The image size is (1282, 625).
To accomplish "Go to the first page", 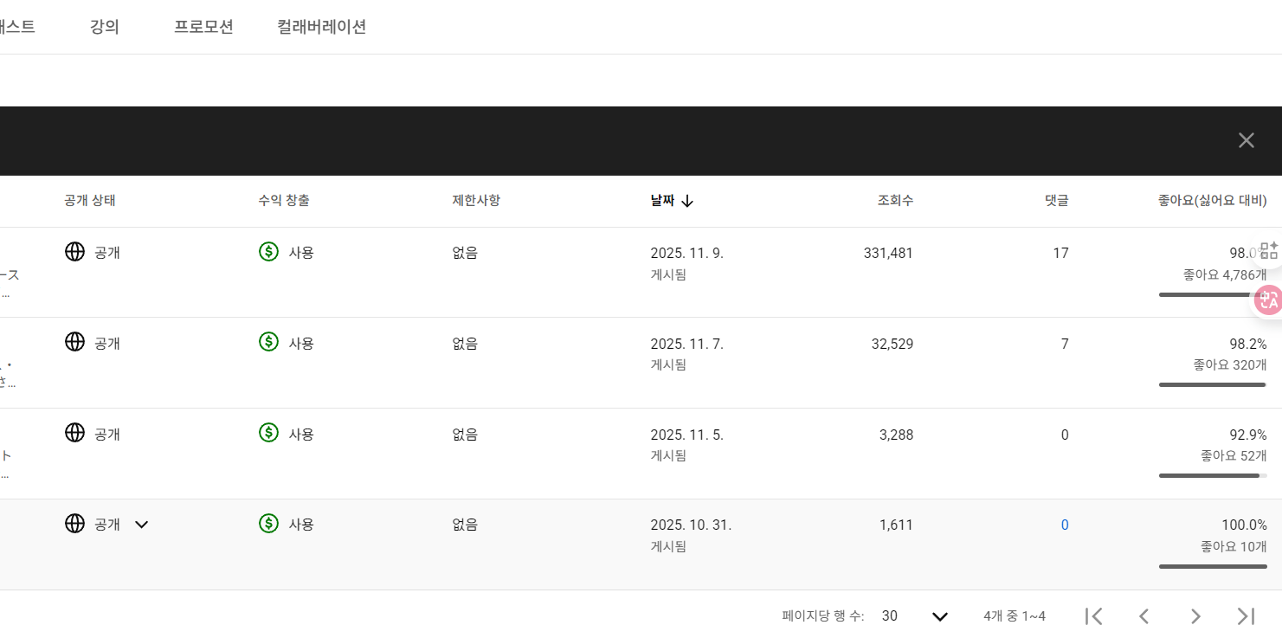I will click(x=1093, y=615).
